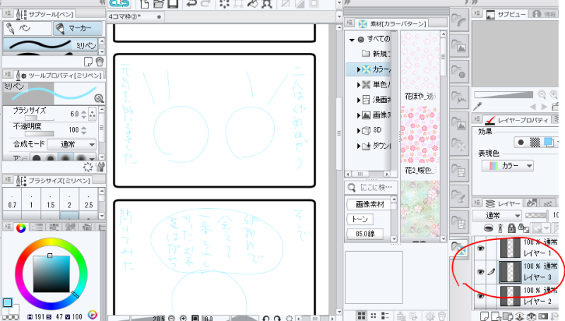Undo the last stroke
The height and width of the screenshot is (321, 565).
tap(191, 4)
